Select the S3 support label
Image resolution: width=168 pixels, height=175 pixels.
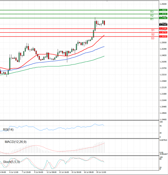tap(153, 38)
